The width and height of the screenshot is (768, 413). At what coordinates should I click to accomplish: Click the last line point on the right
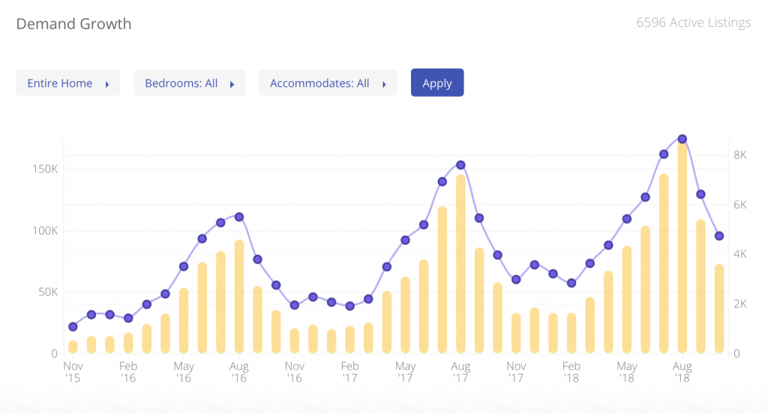click(719, 236)
